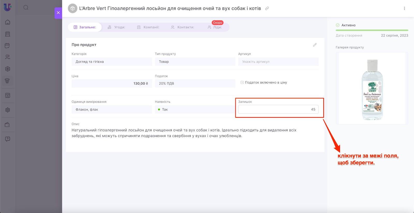Image resolution: width=414 pixels, height=213 pixels.
Task: Switch to the Компанії tab
Action: coord(148,27)
